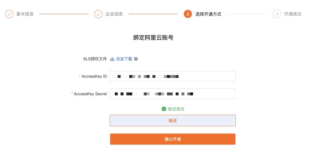Click the step 4 number circle
The height and width of the screenshot is (162, 309).
pos(277,14)
